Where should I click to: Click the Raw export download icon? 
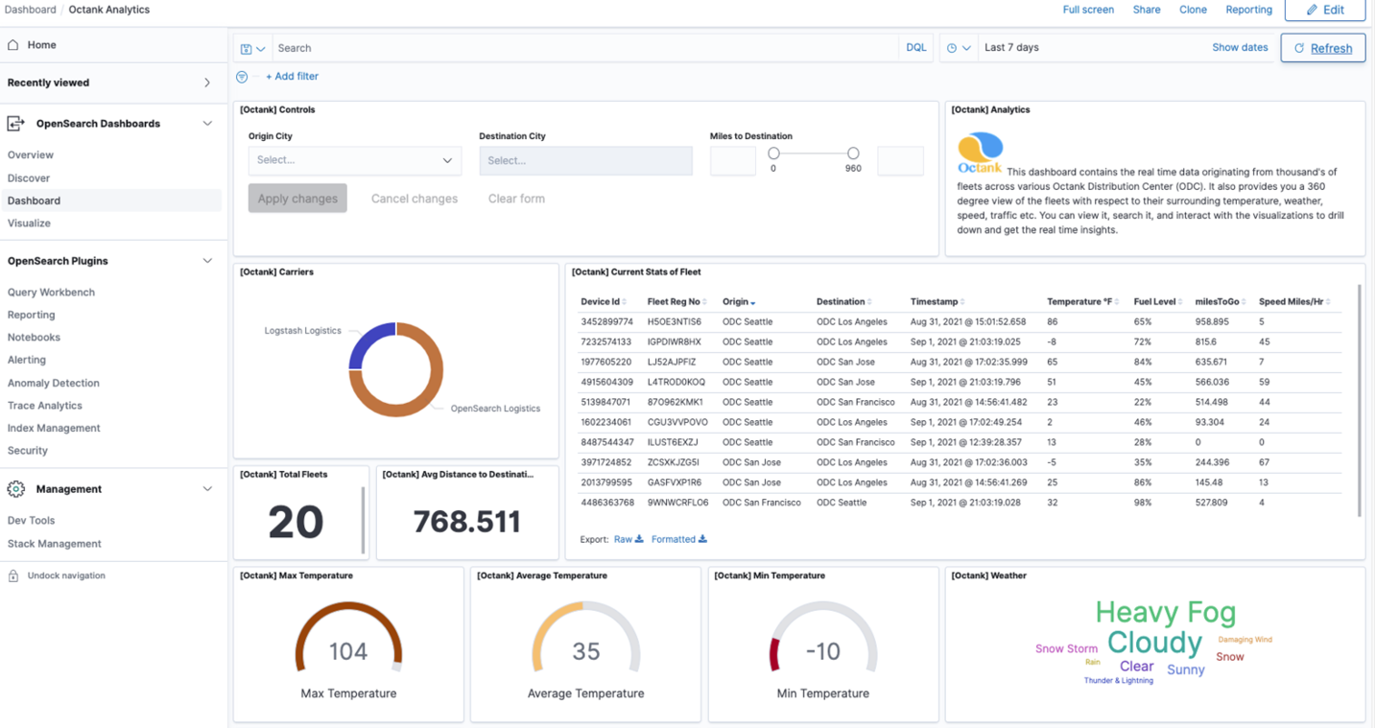(639, 539)
